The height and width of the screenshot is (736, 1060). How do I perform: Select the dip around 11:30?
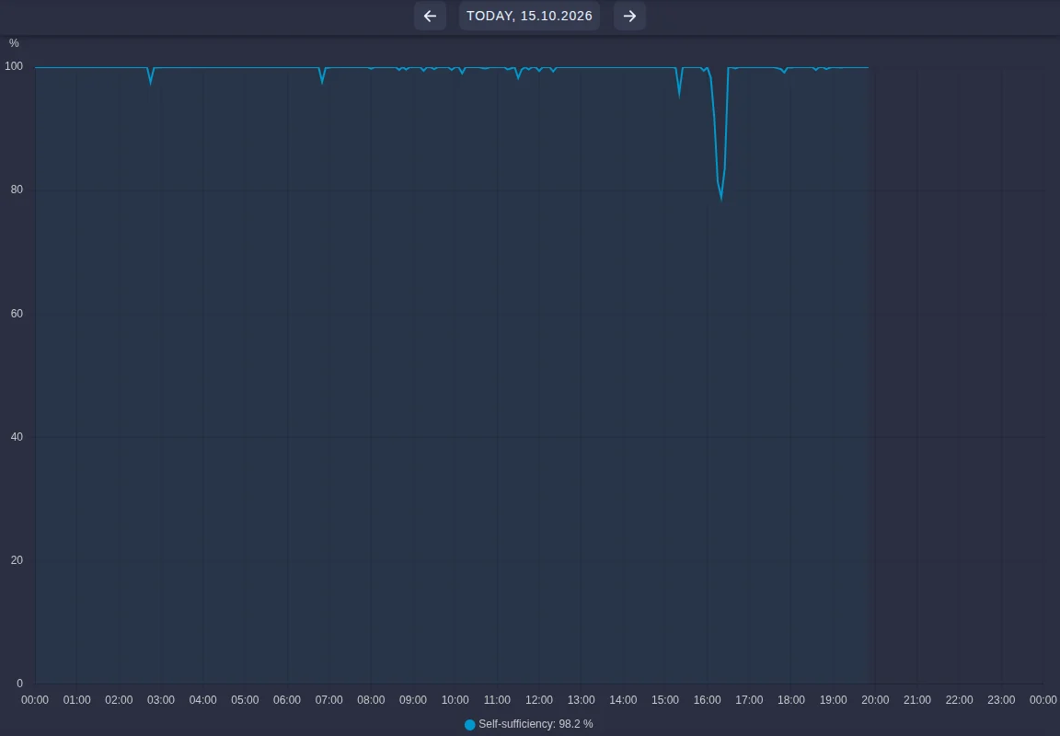[519, 77]
